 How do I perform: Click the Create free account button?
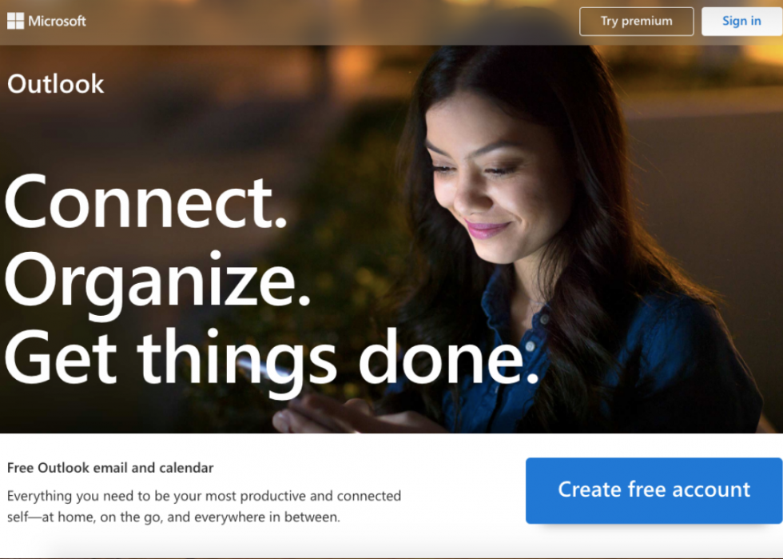coord(654,490)
